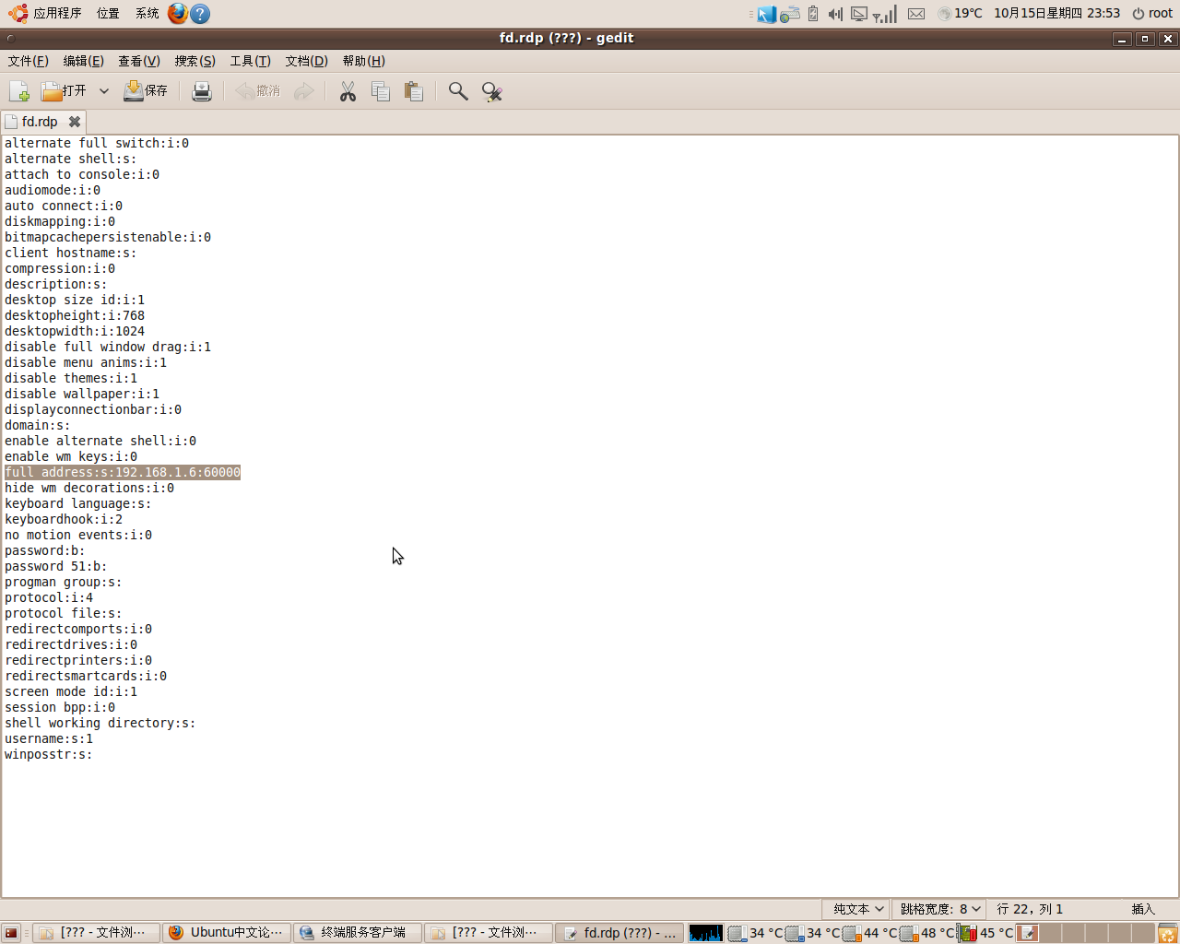
Task: Click the desktopwidth:i:1024 line
Action: 75,331
